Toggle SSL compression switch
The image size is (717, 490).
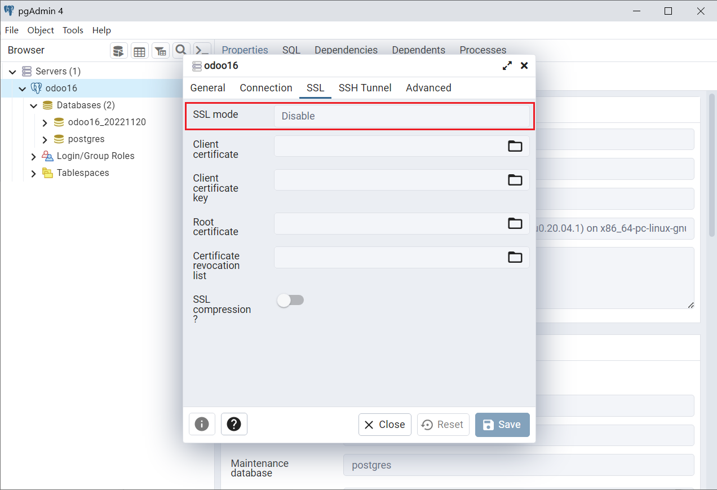point(290,300)
